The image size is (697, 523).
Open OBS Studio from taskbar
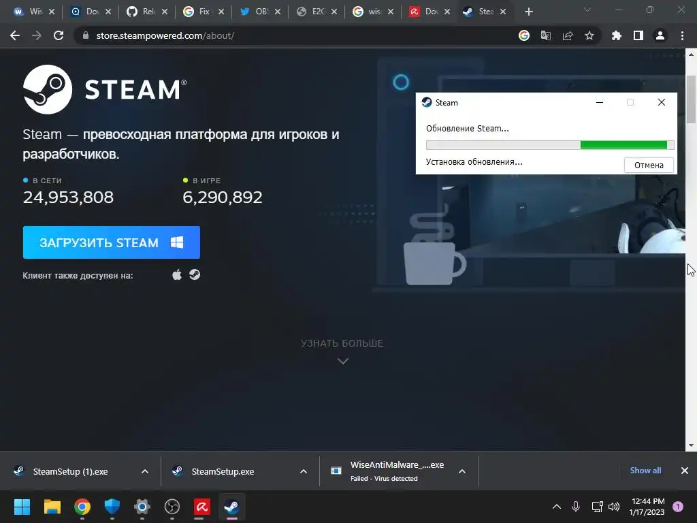point(172,507)
